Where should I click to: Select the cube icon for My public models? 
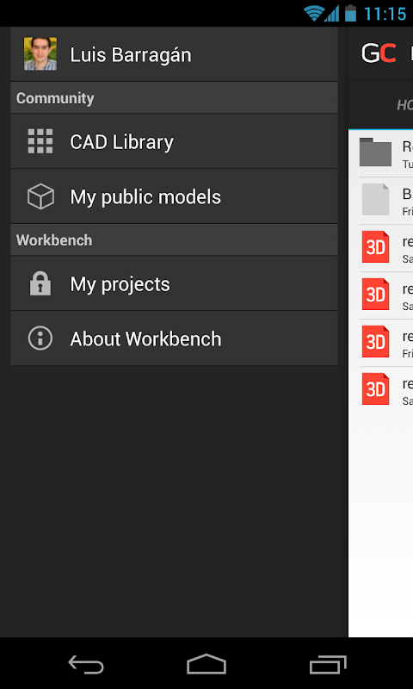40,196
